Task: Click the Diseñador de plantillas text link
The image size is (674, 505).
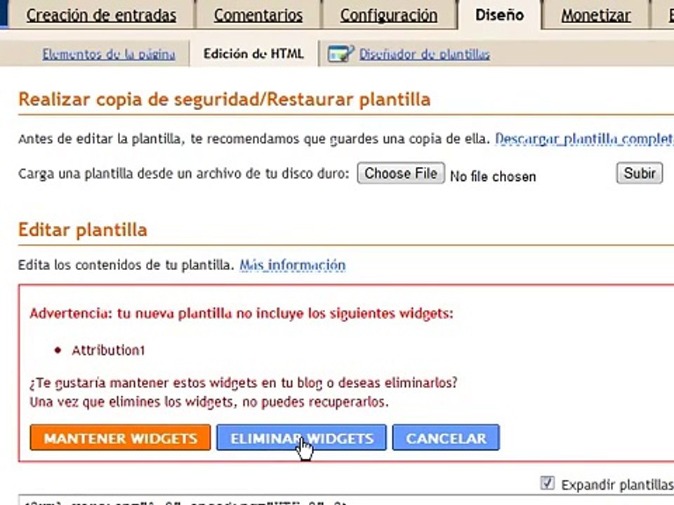Action: 424,54
